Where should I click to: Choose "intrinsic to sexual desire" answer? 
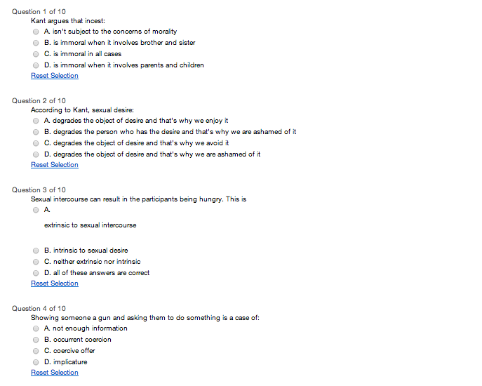[x=36, y=251]
